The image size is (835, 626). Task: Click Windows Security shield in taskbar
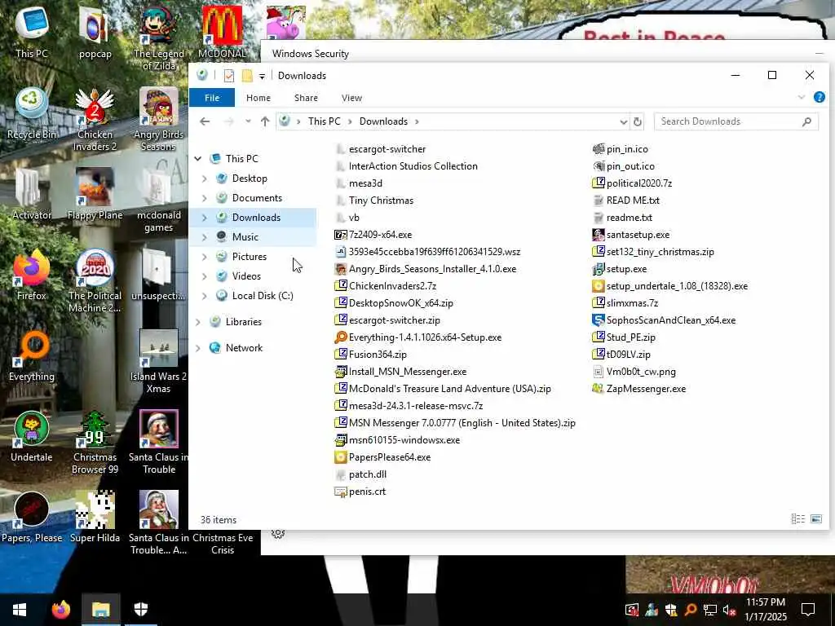point(140,610)
